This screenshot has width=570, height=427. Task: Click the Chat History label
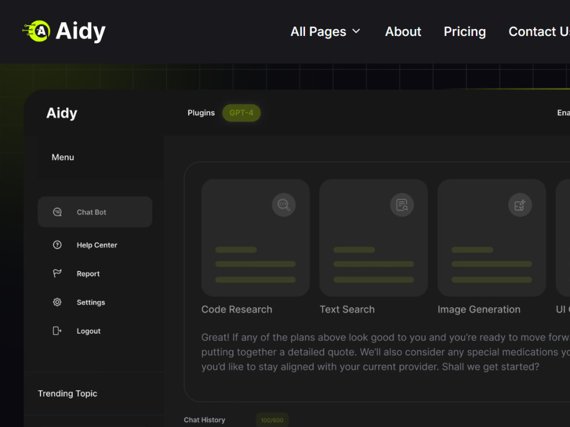click(204, 420)
